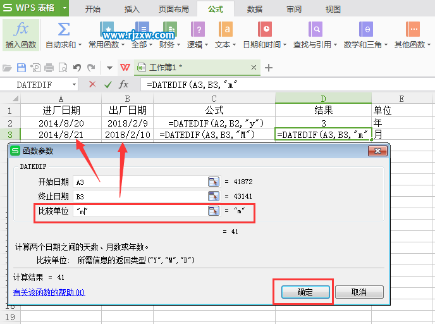Switch to the 视图 ribbon tab

(x=333, y=9)
